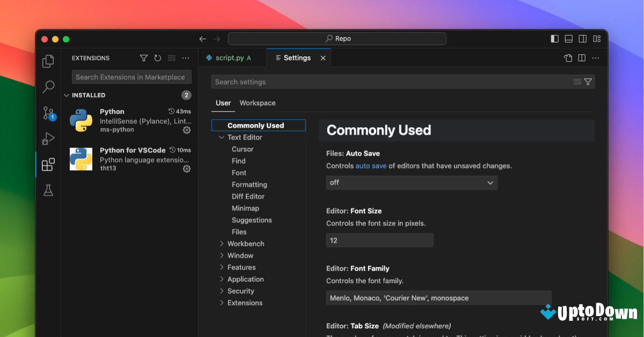Open the Run and Debug view
The image size is (644, 337).
(x=48, y=138)
